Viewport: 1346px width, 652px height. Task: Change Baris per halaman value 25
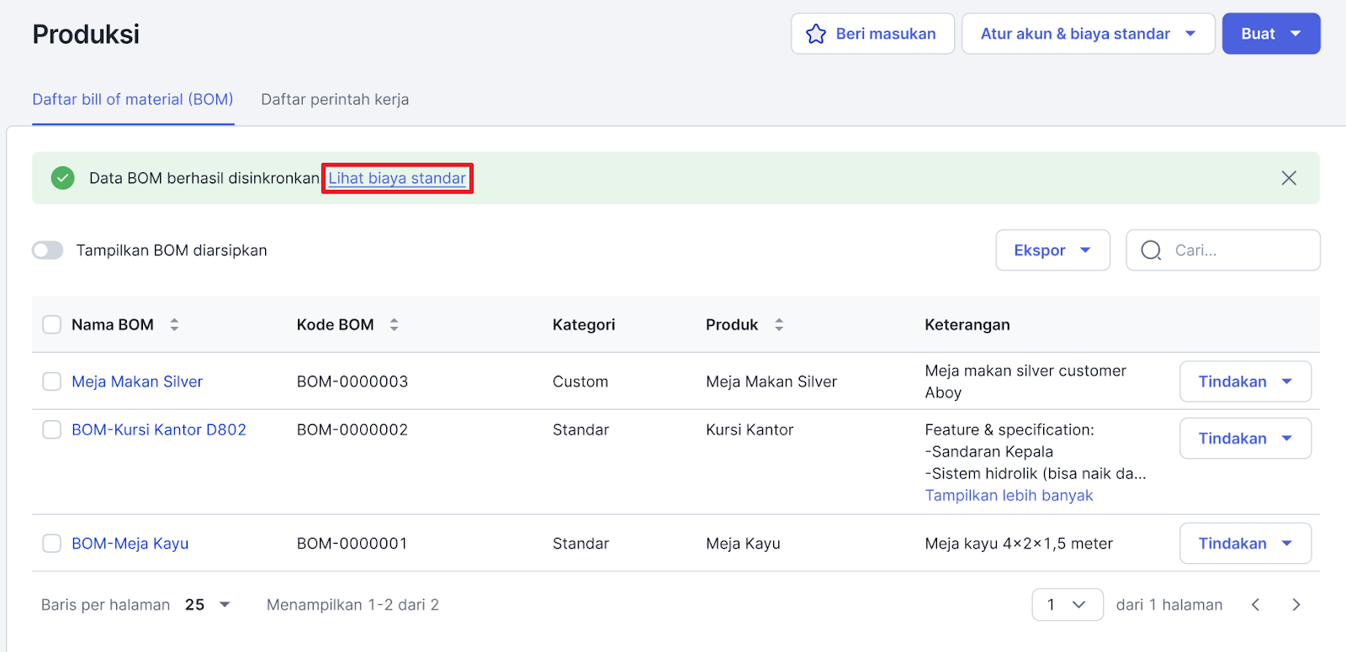tap(207, 605)
